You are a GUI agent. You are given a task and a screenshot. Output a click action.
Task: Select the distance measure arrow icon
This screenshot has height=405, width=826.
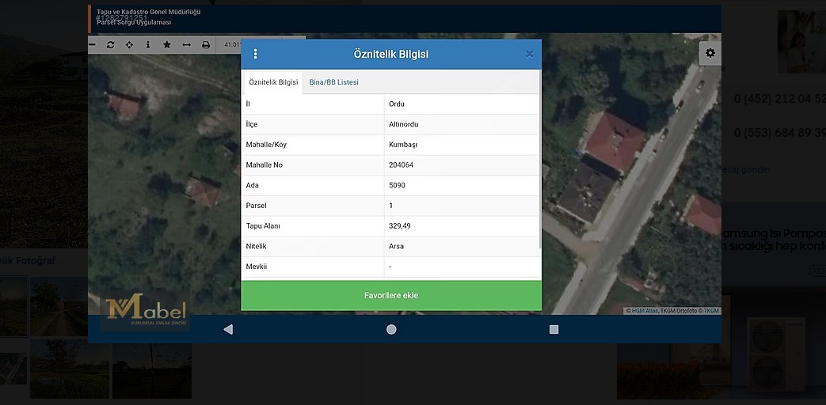[x=187, y=45]
